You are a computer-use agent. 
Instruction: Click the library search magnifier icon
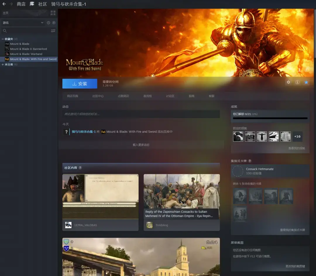(5, 31)
